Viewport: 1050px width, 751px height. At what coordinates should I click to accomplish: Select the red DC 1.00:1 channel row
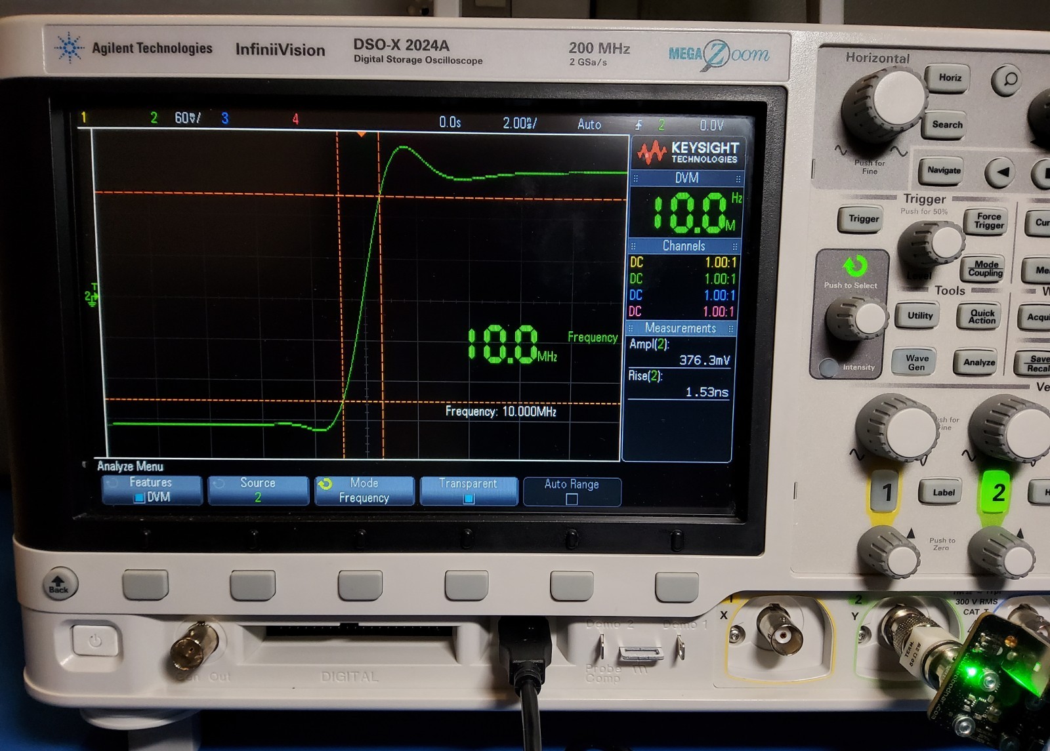point(682,312)
